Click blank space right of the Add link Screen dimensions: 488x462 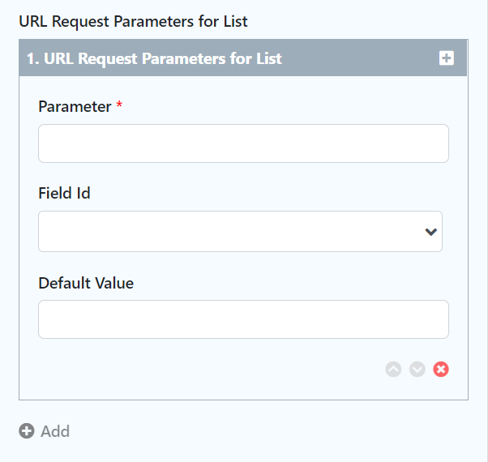pyautogui.click(x=243, y=431)
